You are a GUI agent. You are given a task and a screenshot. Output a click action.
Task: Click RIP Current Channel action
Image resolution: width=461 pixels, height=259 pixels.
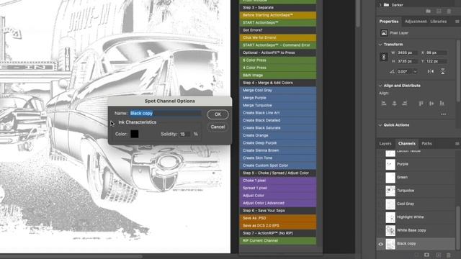(x=278, y=241)
